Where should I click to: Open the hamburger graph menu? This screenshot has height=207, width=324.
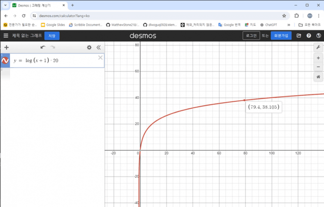pyautogui.click(x=6, y=35)
